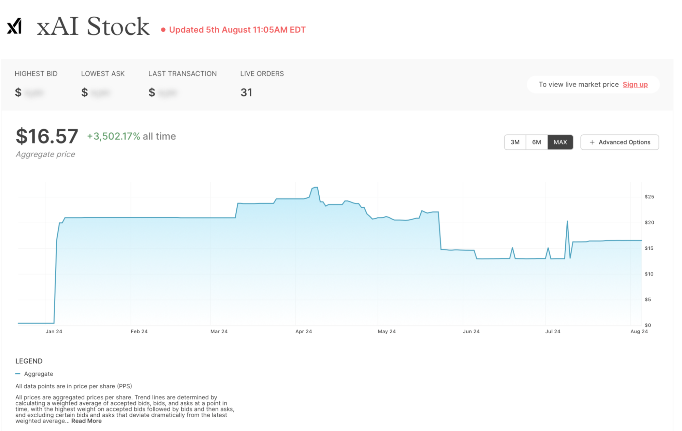Image resolution: width=682 pixels, height=431 pixels.
Task: Open Advanced Options
Action: [x=620, y=142]
